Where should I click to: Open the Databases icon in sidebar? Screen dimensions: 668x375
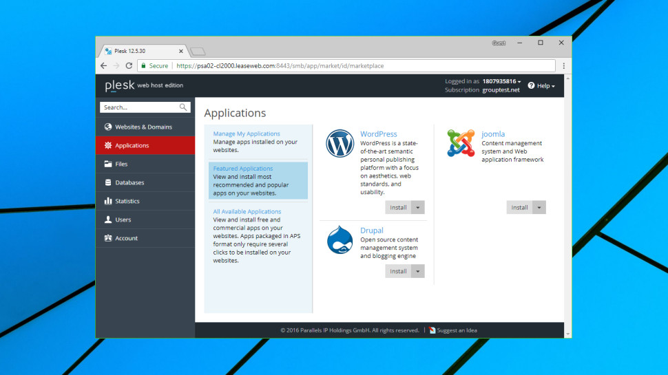click(x=108, y=182)
